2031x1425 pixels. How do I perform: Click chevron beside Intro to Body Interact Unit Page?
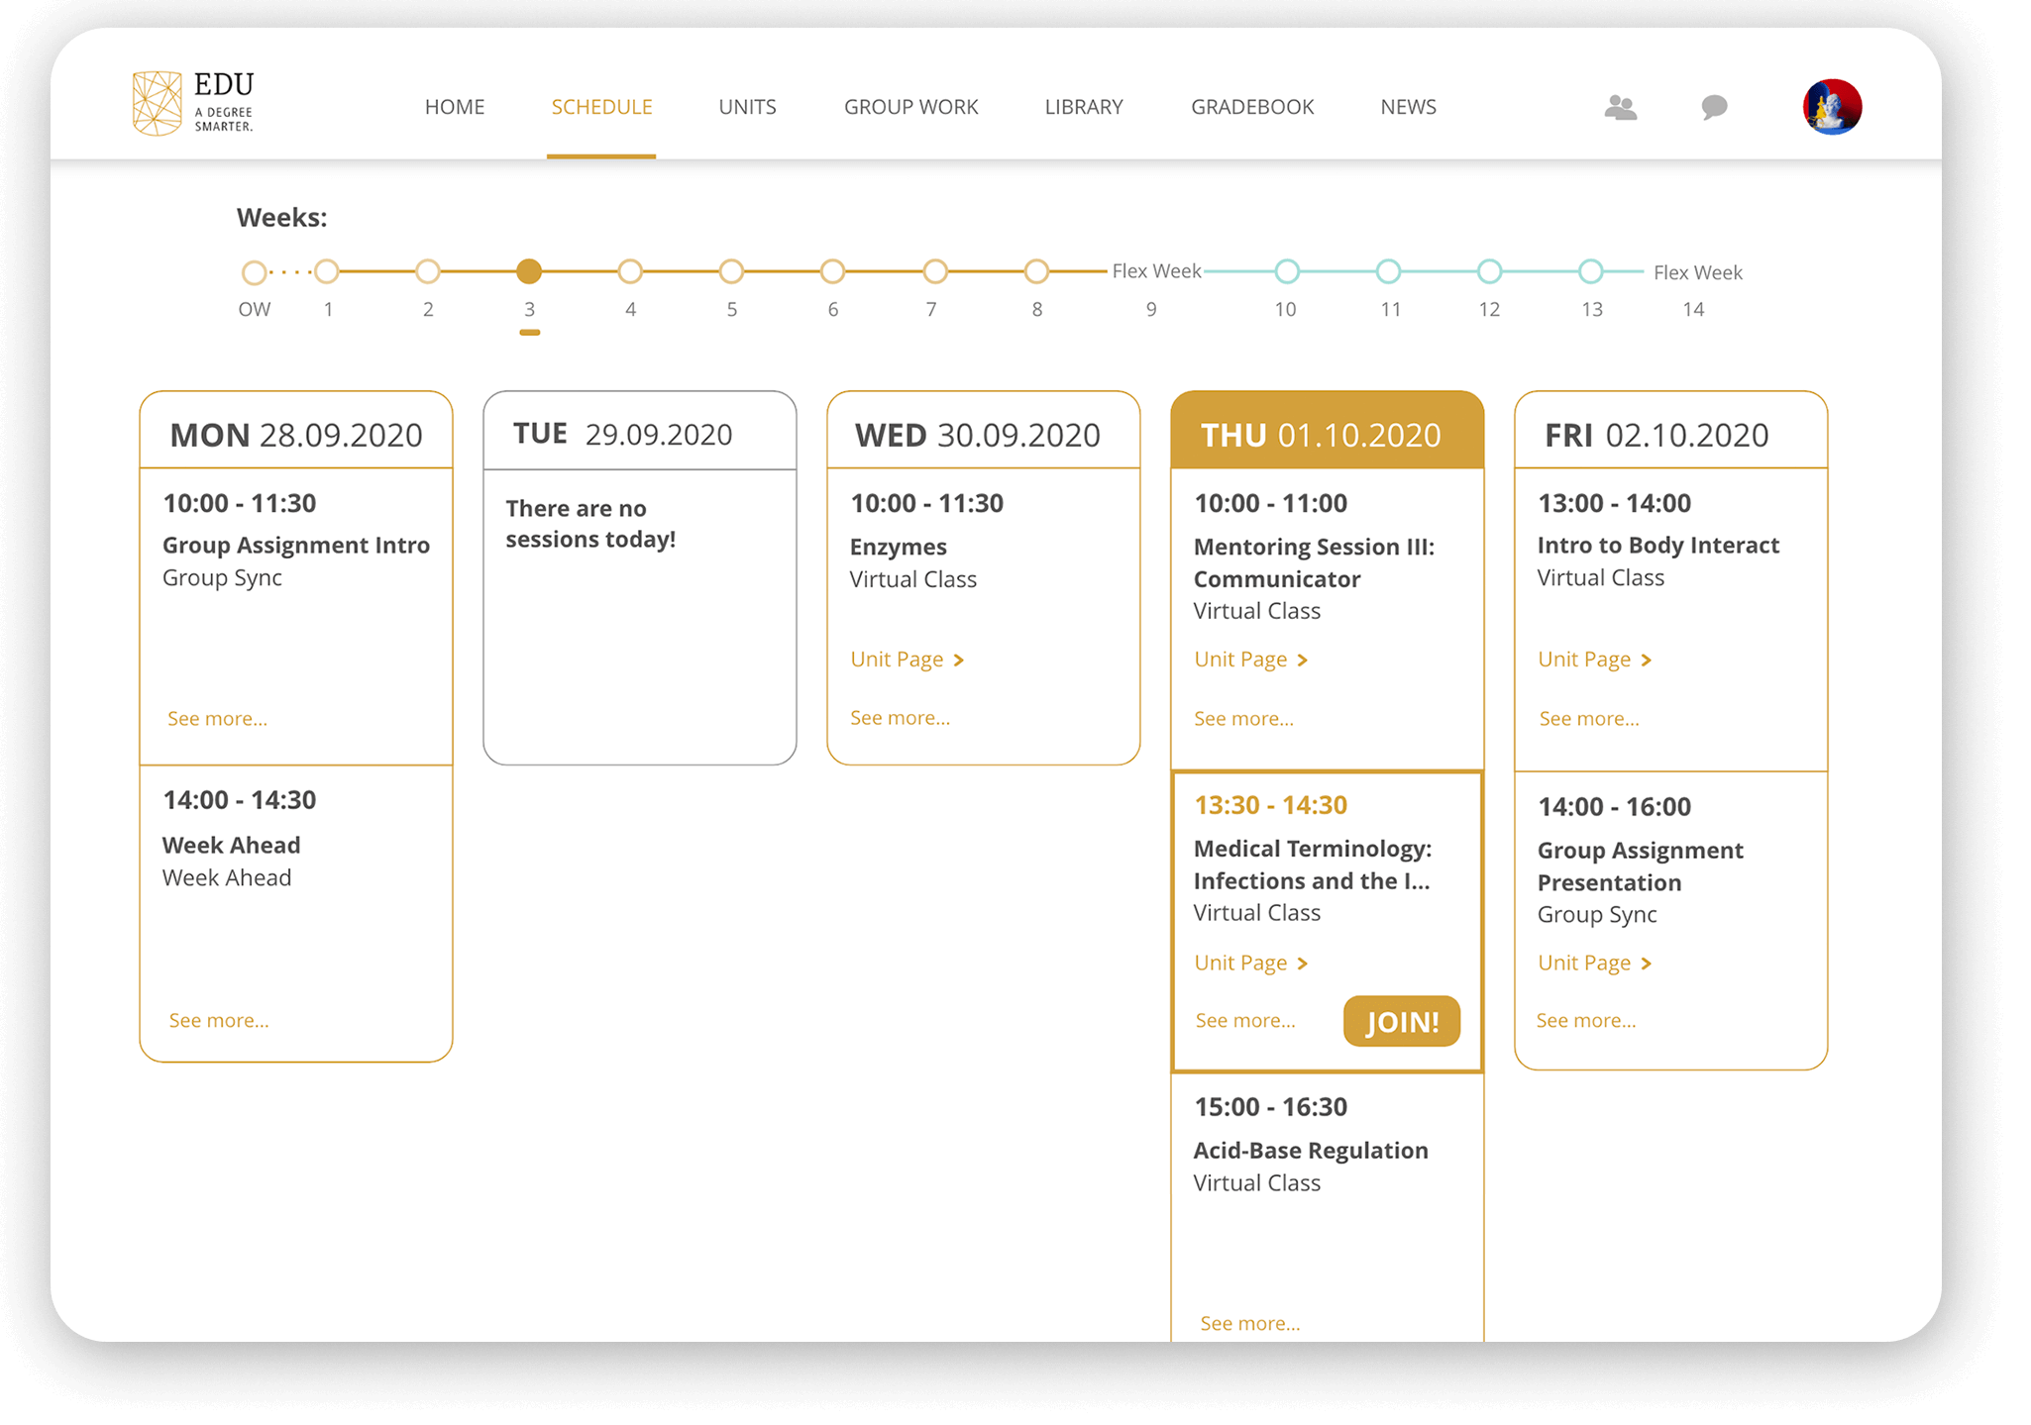1646,661
